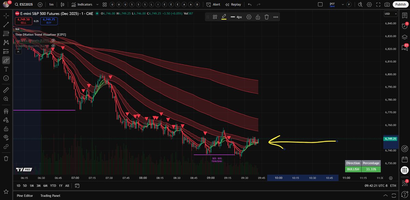
Task: Open the emoji icons tool
Action: (6, 78)
